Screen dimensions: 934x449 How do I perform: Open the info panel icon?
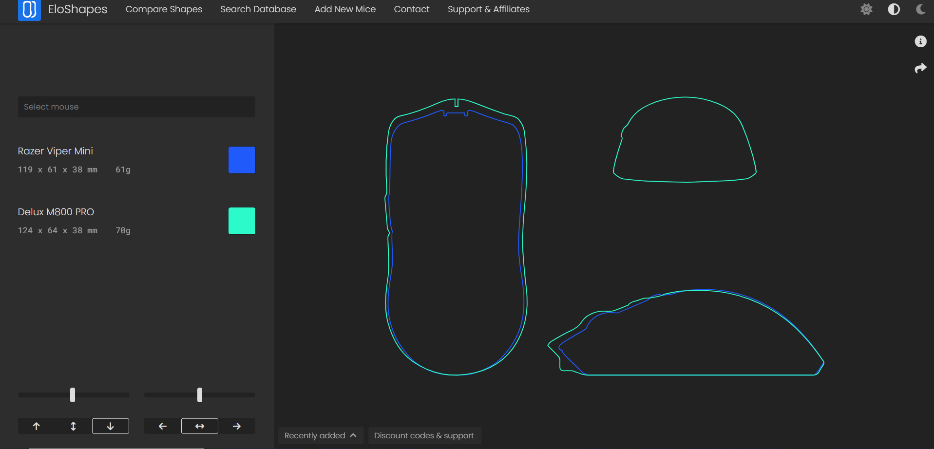pyautogui.click(x=920, y=41)
